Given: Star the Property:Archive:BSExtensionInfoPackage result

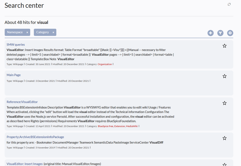Looking at the screenshot, I should click(224, 138).
